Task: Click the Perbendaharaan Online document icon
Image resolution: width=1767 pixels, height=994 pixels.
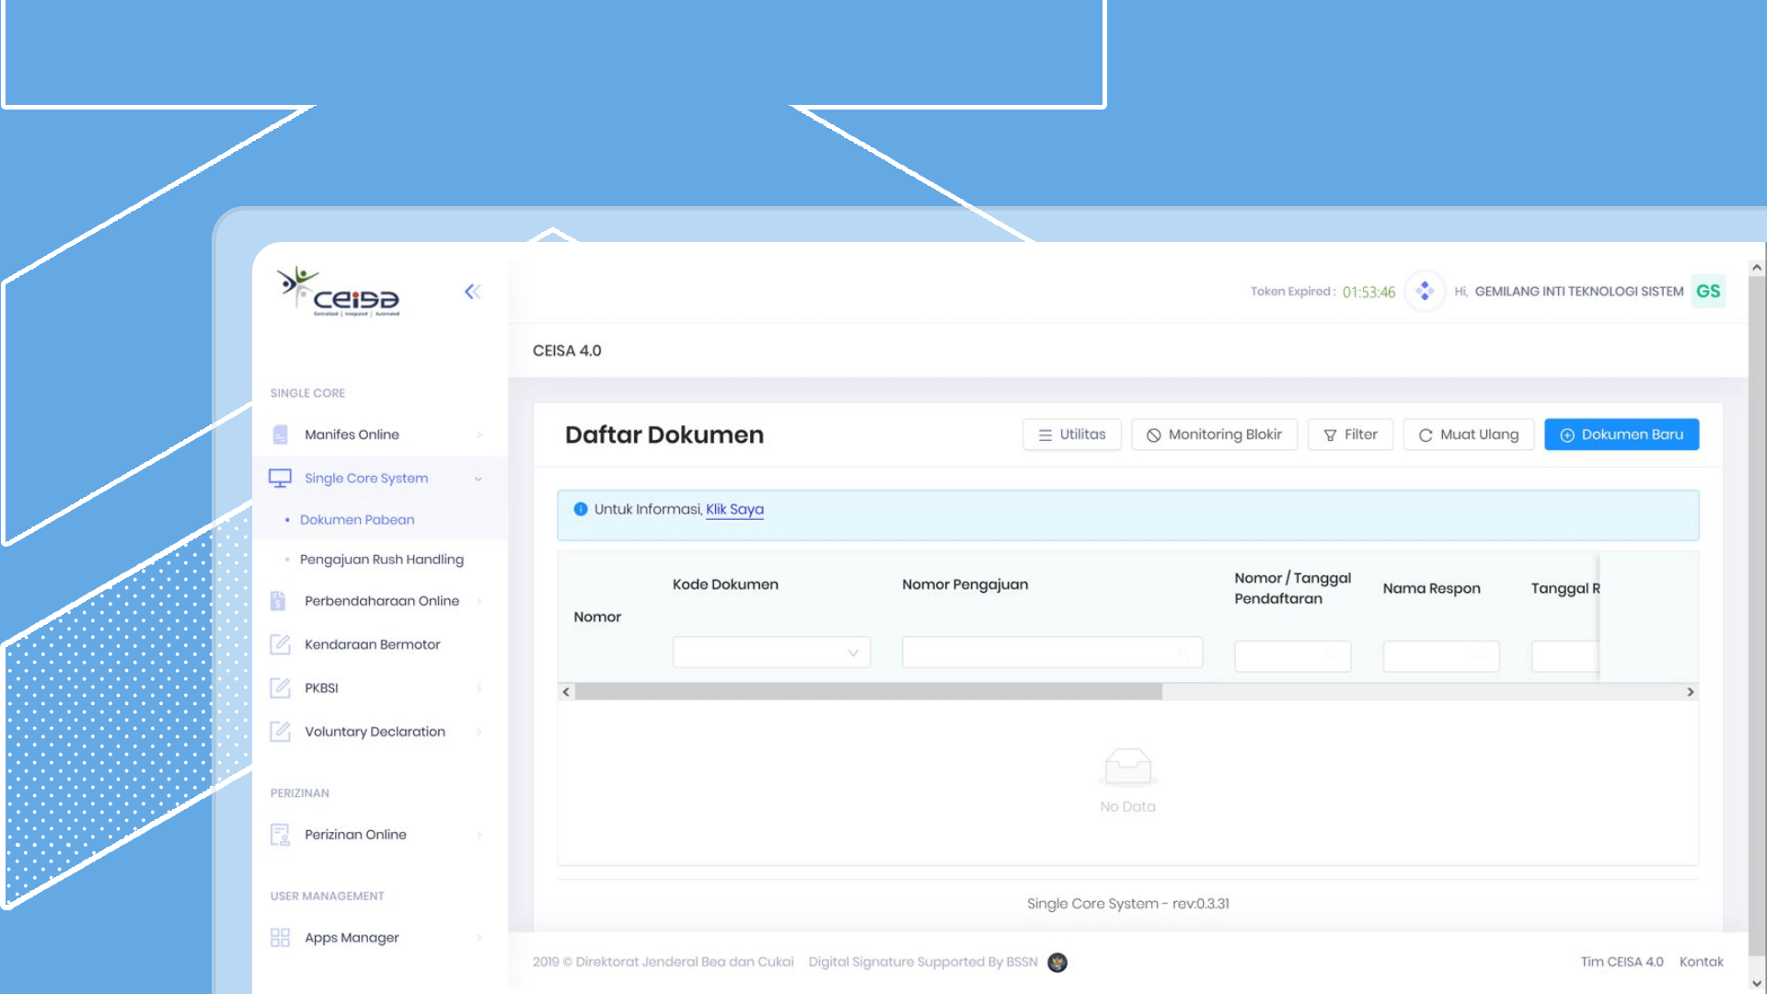Action: 279,601
